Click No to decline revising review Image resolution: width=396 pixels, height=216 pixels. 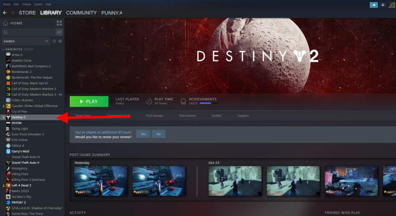pos(158,134)
